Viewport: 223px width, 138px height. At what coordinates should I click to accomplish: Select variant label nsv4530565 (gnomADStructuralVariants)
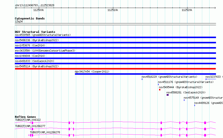tap(43, 35)
